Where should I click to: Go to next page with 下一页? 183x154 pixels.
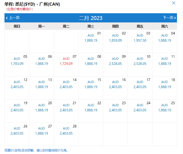coord(169,18)
